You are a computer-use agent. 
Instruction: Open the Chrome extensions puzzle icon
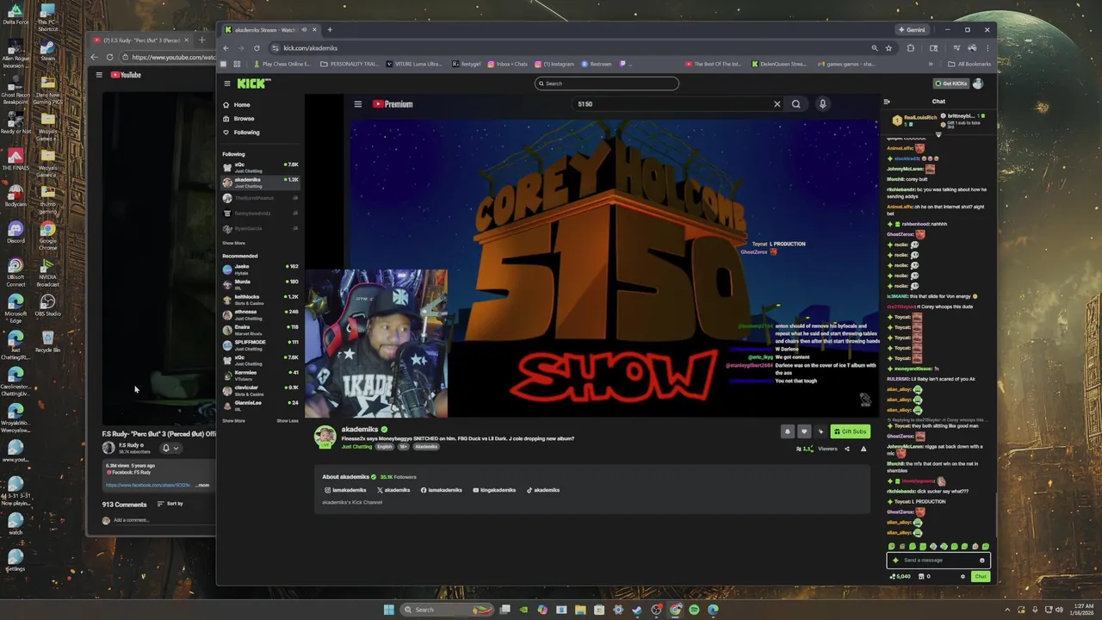point(910,48)
